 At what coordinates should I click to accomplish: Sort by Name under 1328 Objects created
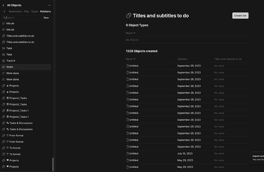[130, 59]
